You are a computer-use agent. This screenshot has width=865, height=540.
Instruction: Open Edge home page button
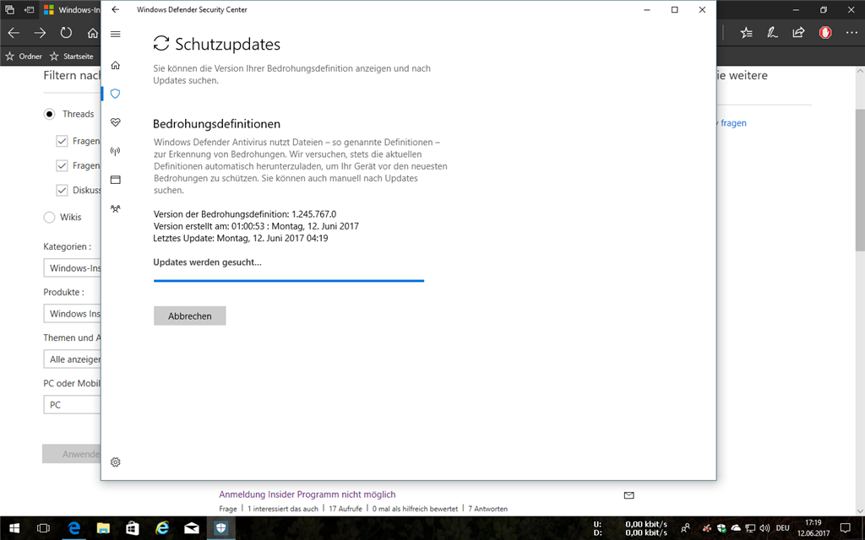coord(93,33)
